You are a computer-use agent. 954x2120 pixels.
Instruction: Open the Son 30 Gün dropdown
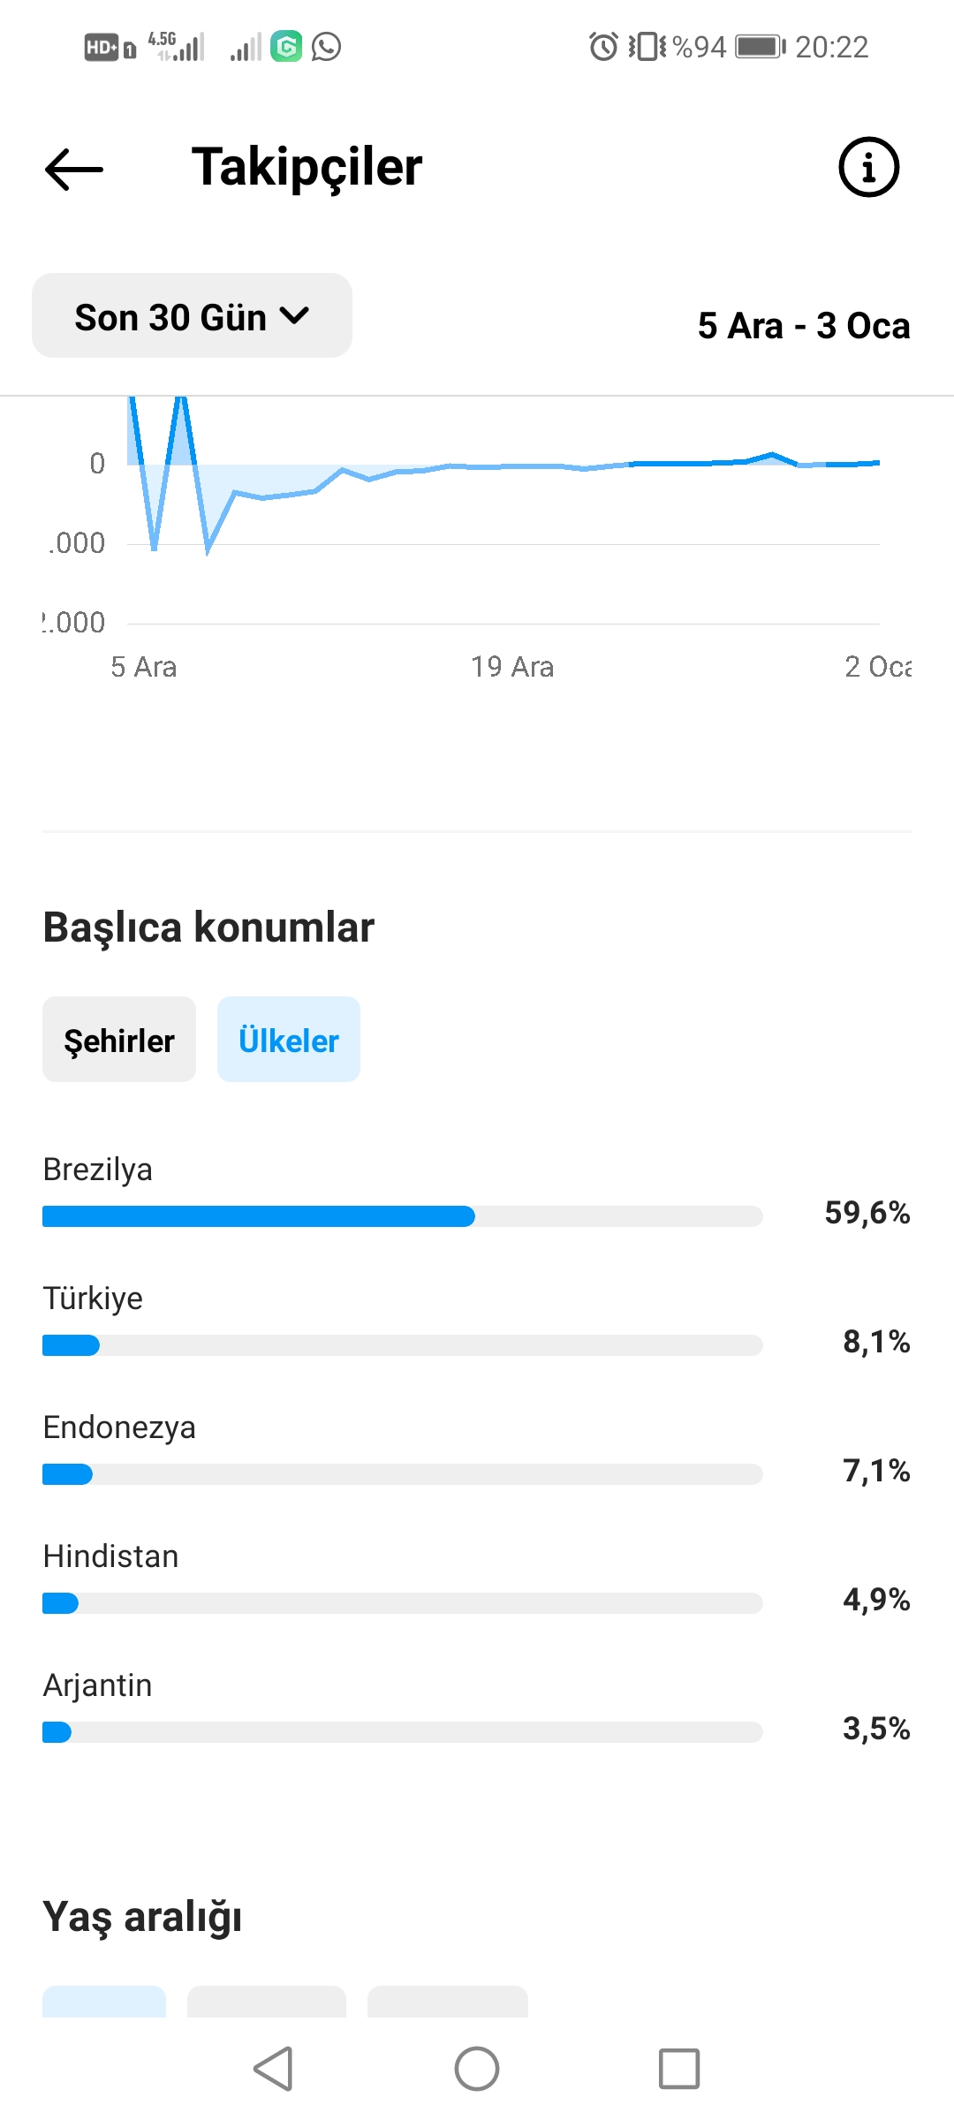coord(192,315)
